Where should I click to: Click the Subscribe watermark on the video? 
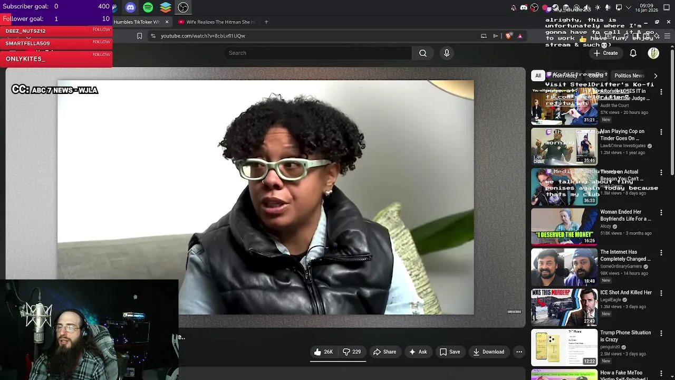coord(514,311)
